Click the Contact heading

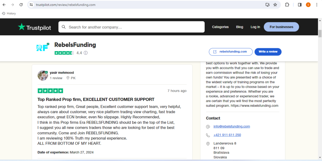[x=213, y=118]
